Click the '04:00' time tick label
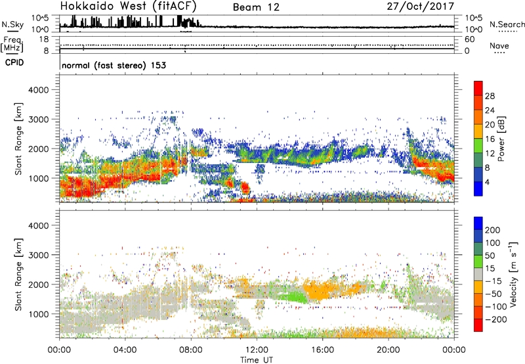 [125, 350]
